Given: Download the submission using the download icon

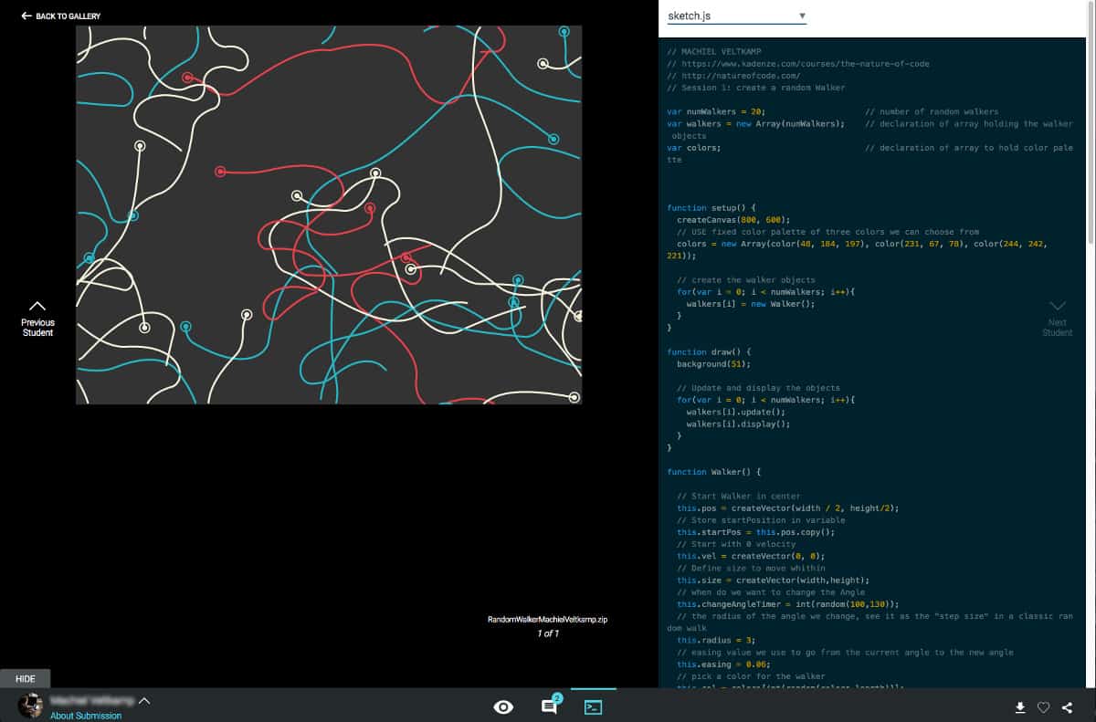Looking at the screenshot, I should point(1020,707).
